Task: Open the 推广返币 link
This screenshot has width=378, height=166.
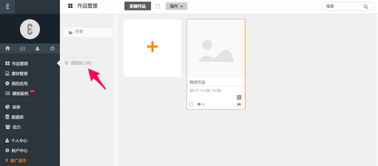Action: [x=19, y=161]
